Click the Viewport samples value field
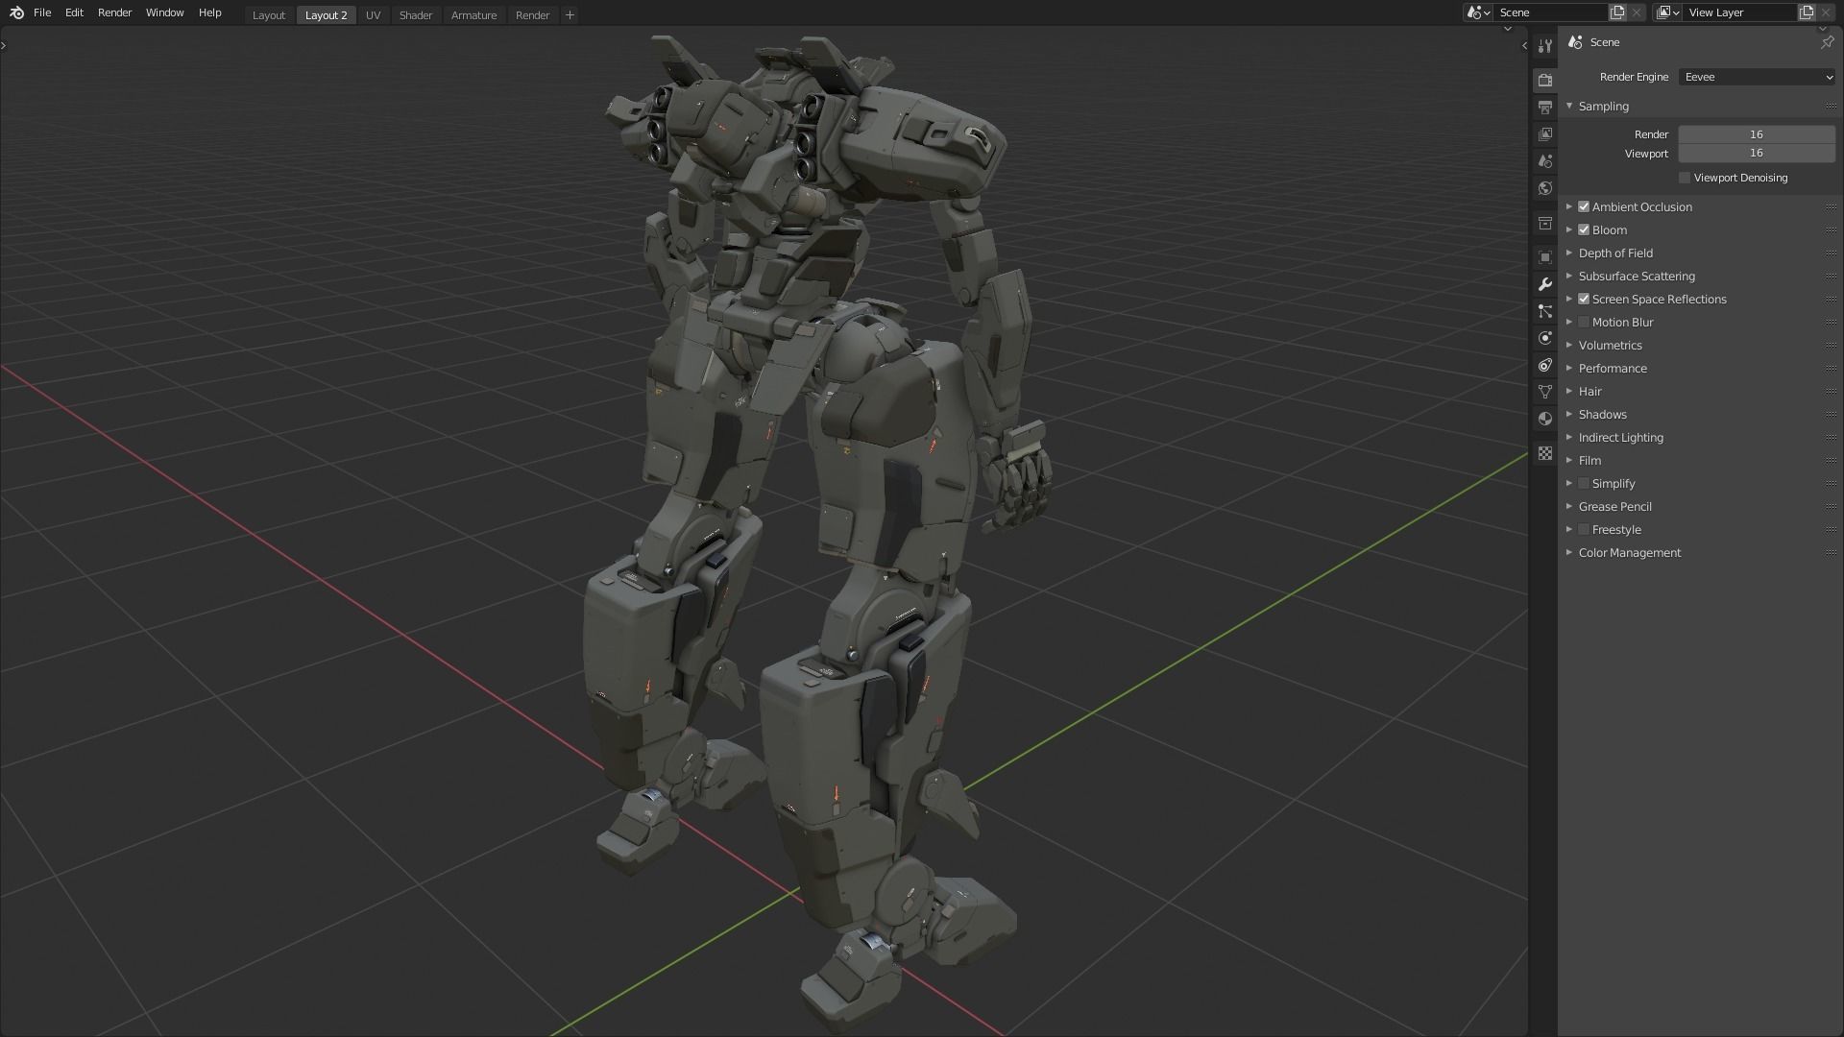Viewport: 1844px width, 1037px height. (1757, 154)
